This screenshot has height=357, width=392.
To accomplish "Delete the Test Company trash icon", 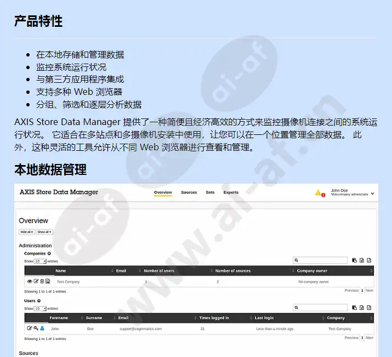I will [42, 281].
